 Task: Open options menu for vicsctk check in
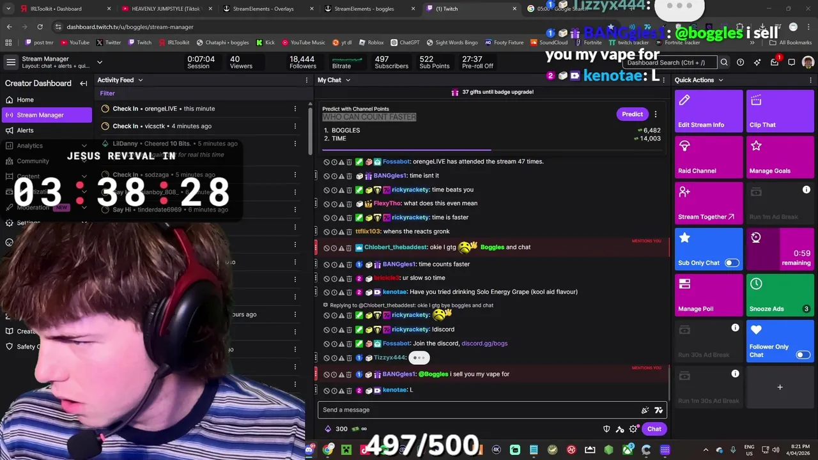[295, 126]
